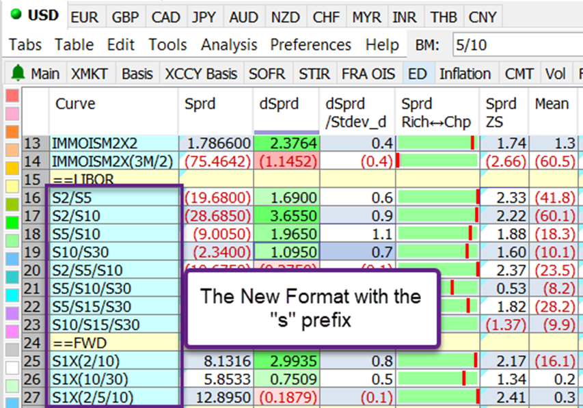Choose the cyan color swatch
Screen dimensions: 583x408
[x=12, y=295]
